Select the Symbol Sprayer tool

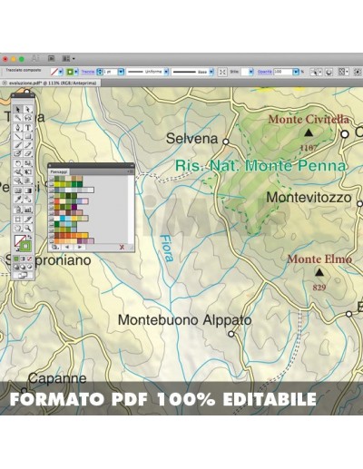[x=18, y=210]
